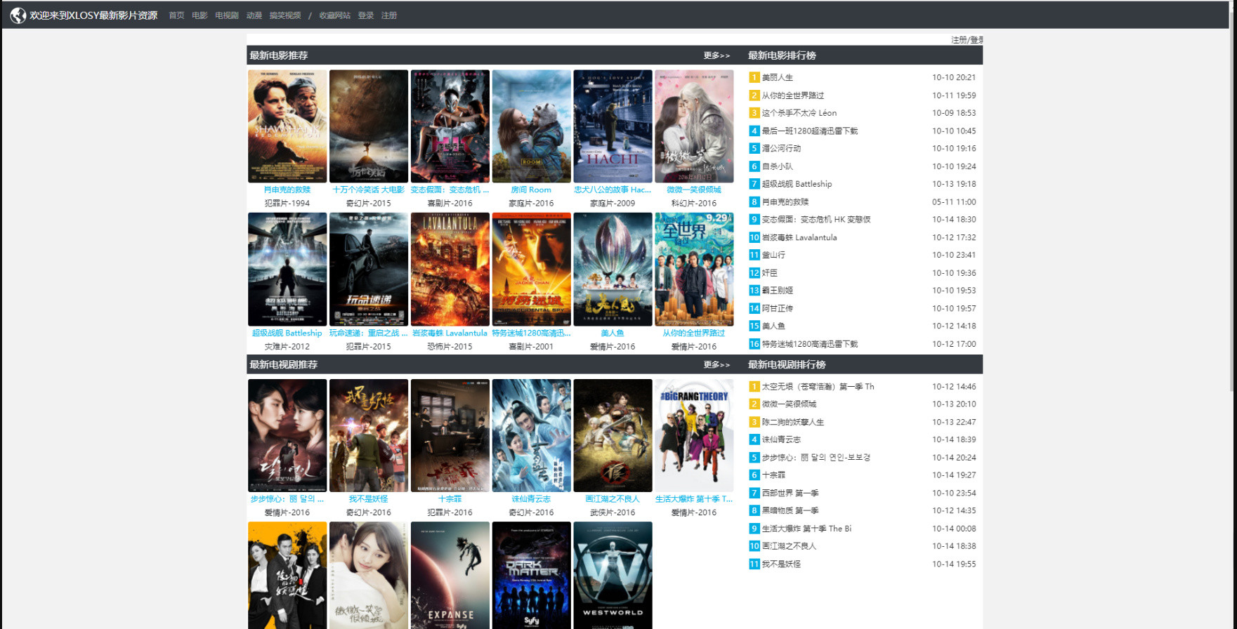Open the Dark Matter series poster
The width and height of the screenshot is (1237, 629).
click(x=532, y=576)
